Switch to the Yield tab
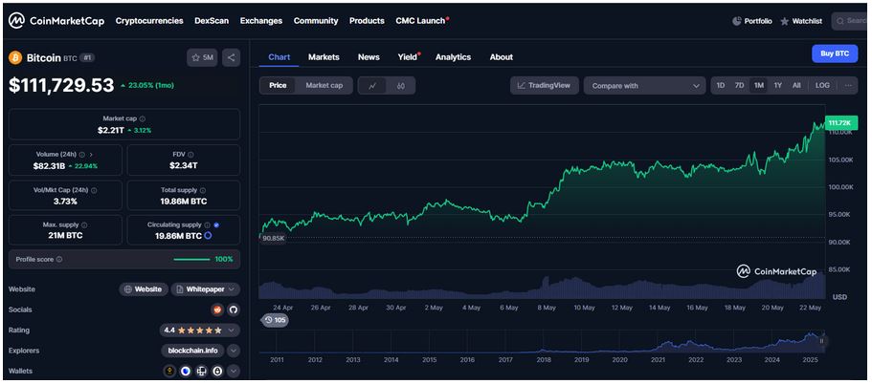Viewport: 872px width, 384px height. click(x=408, y=57)
